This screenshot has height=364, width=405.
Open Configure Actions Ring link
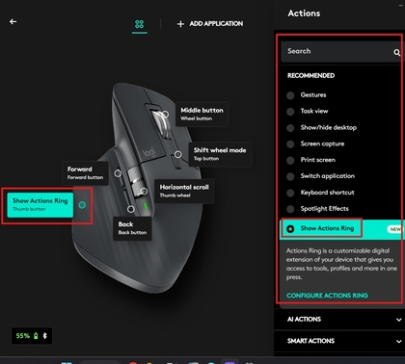point(327,296)
